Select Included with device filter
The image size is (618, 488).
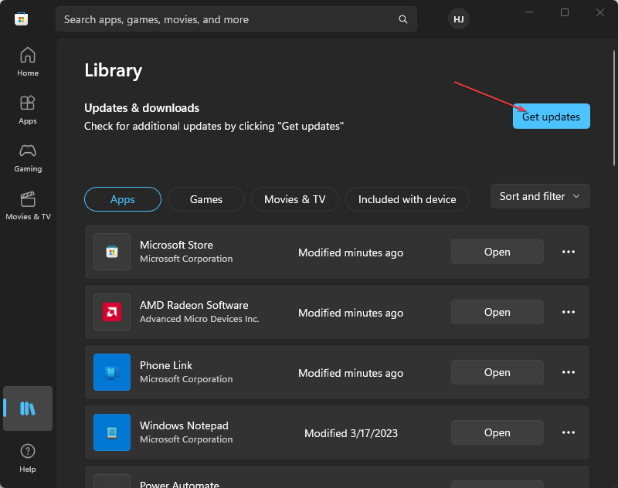tap(407, 199)
